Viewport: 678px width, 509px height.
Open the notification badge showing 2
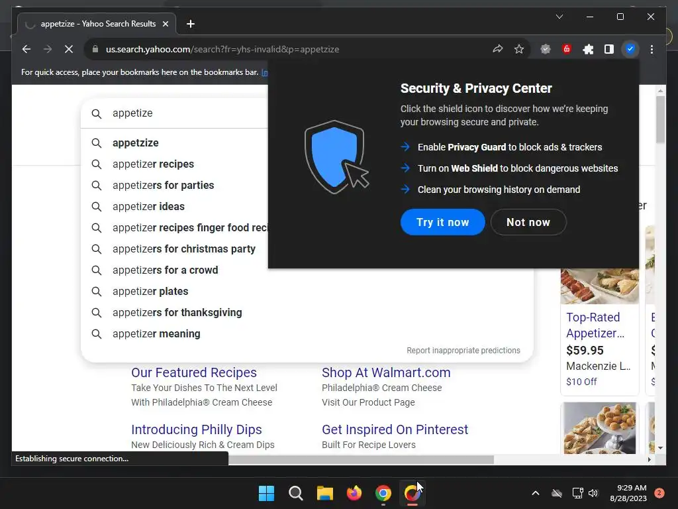(659, 493)
